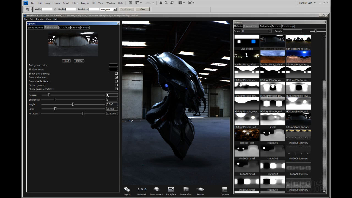Screen dimensions: 352x198
Task: Select the Realtime tab in Options
Action: 75,28
